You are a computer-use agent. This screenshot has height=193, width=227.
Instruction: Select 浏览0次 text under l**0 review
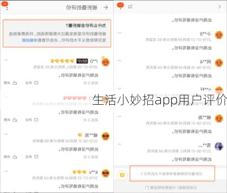(x=91, y=83)
